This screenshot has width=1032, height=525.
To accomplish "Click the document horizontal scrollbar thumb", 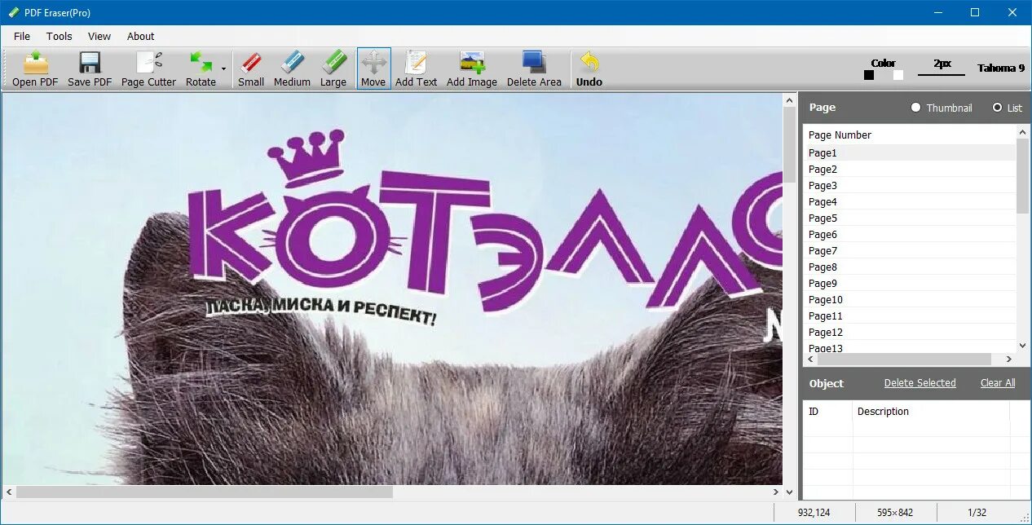I will click(205, 492).
